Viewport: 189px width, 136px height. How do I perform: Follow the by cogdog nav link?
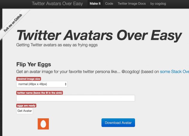point(158,4)
